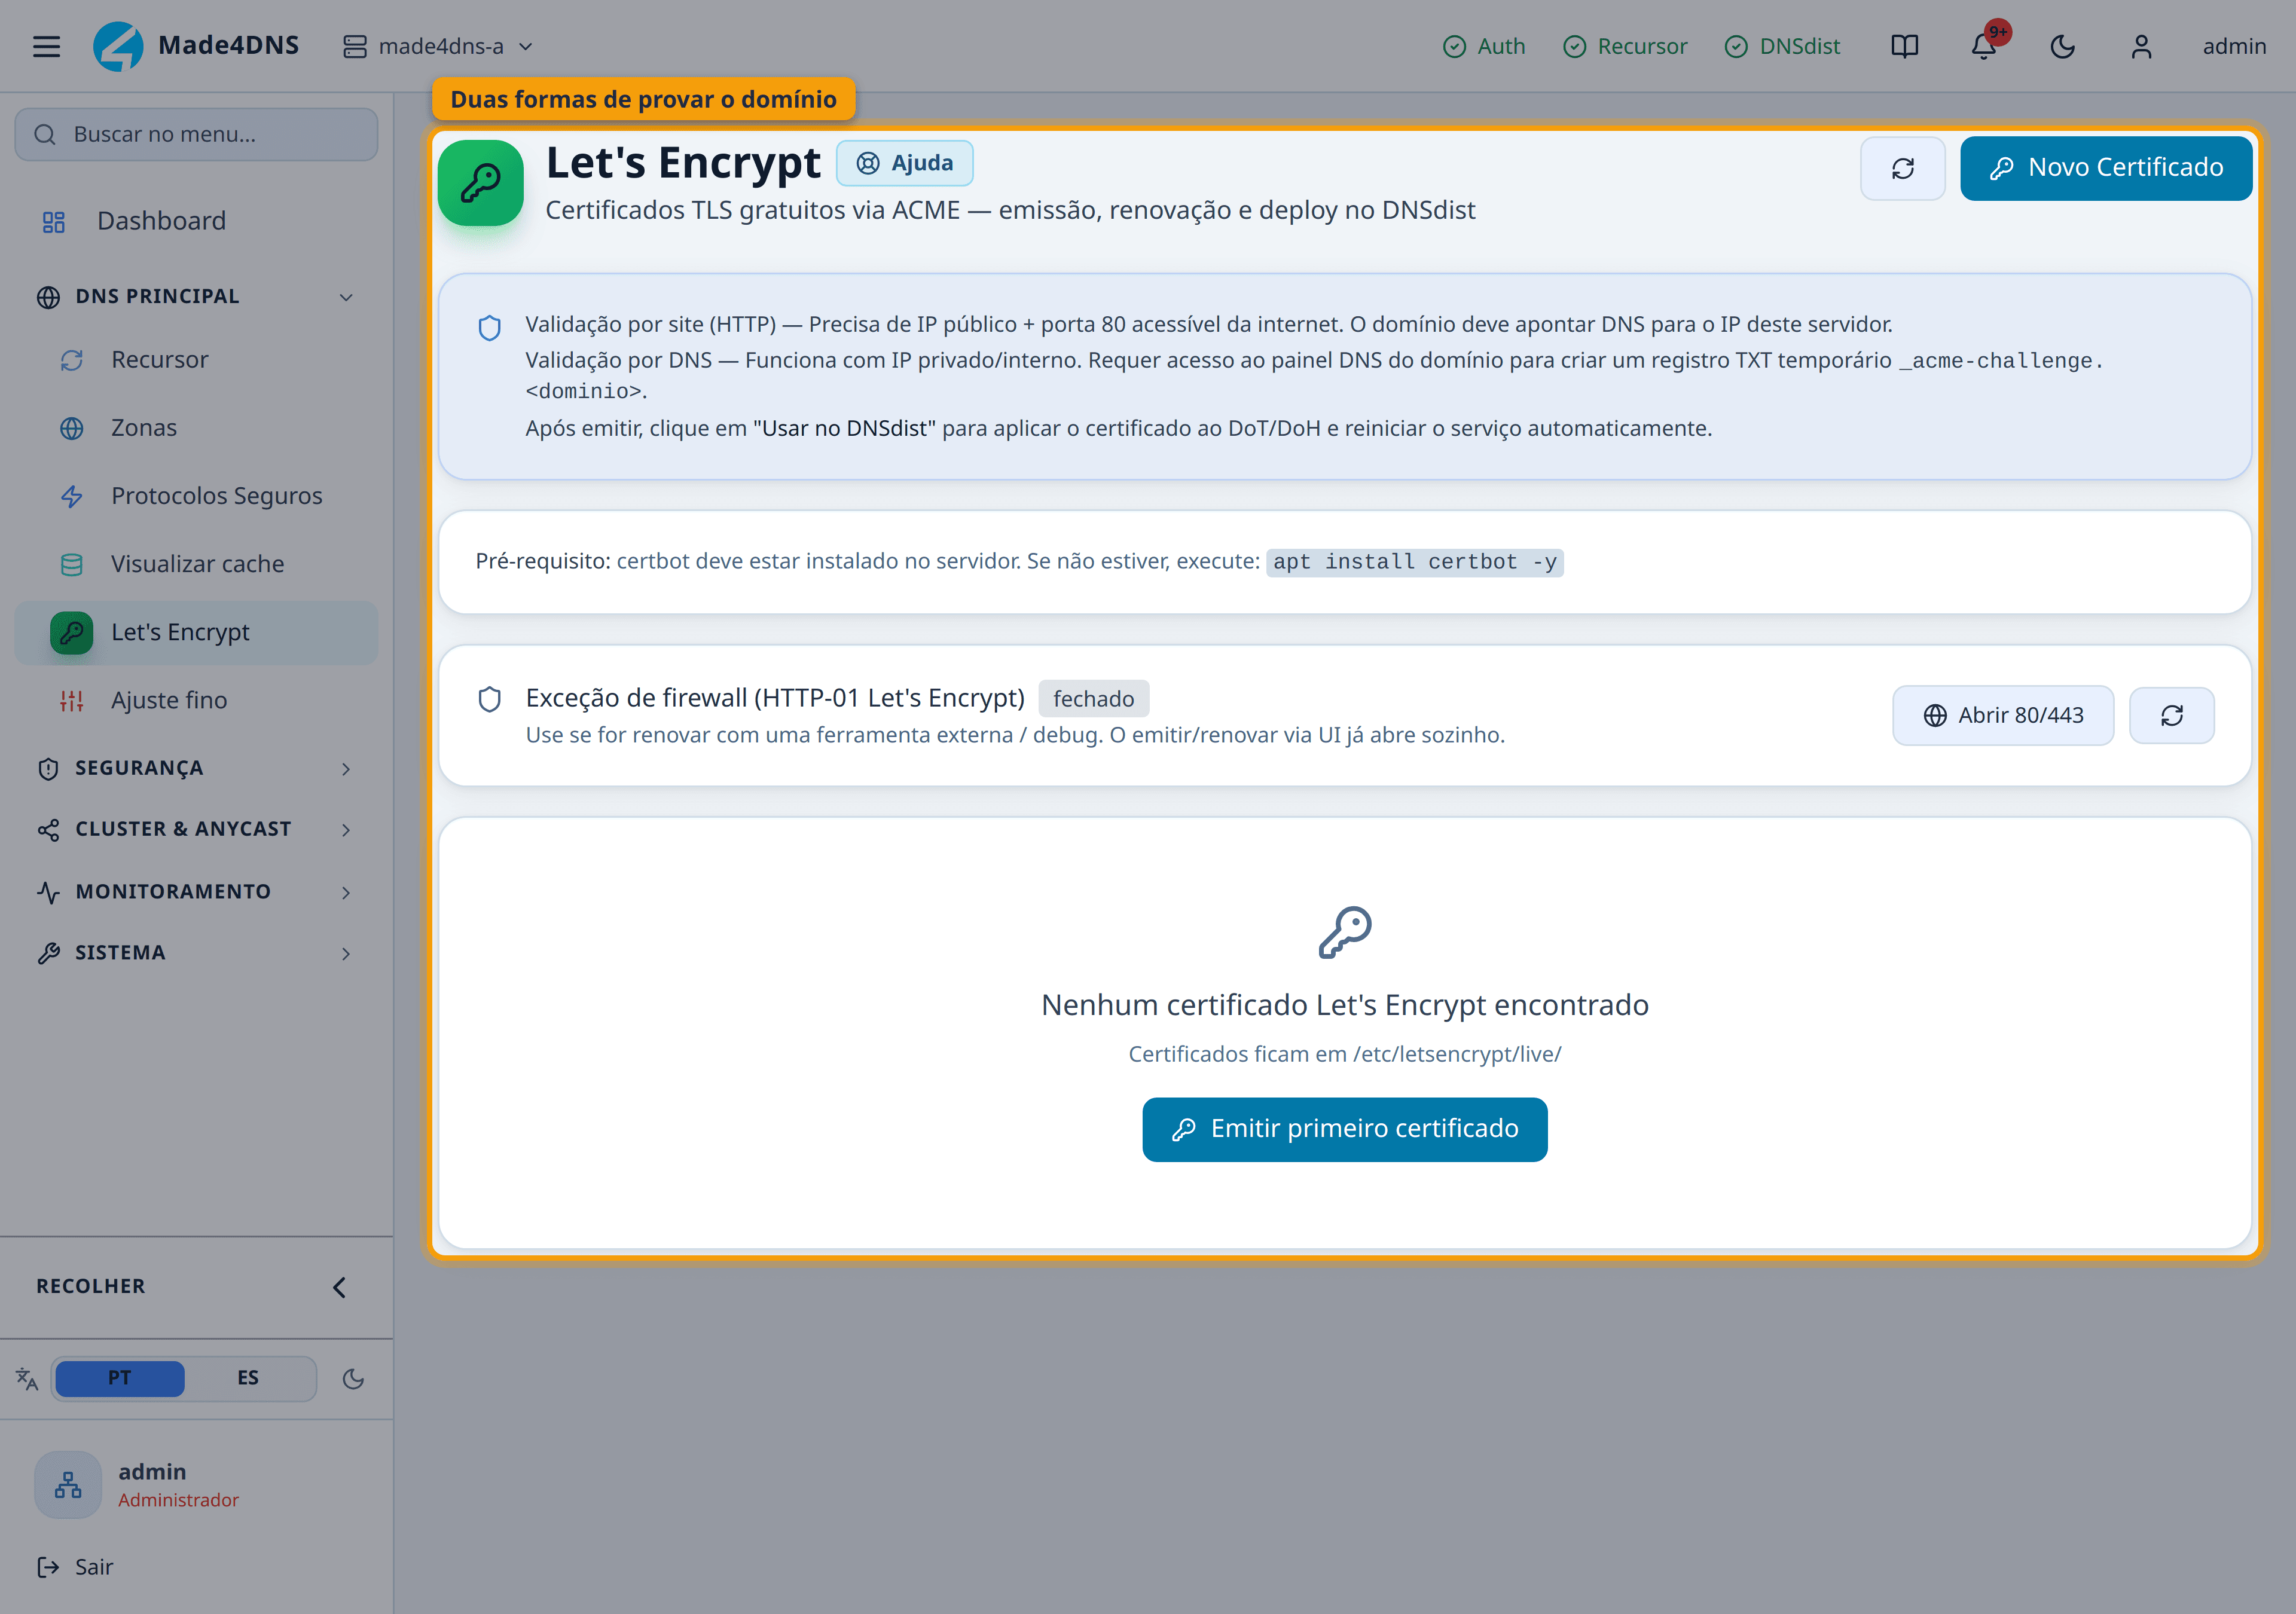
Task: Check the Auth service status indicator
Action: (1484, 46)
